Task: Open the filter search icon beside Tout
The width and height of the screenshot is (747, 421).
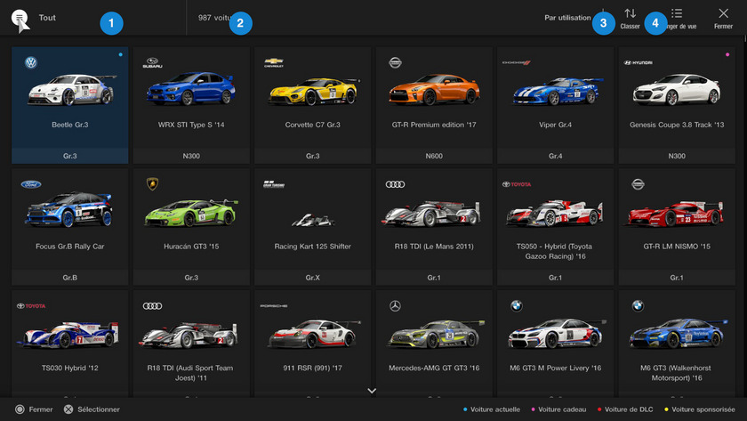Action: click(x=20, y=19)
